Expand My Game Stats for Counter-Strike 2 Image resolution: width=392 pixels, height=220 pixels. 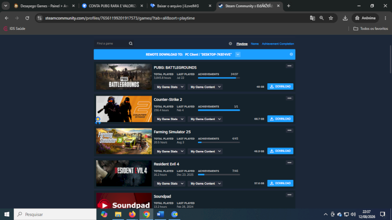point(170,119)
